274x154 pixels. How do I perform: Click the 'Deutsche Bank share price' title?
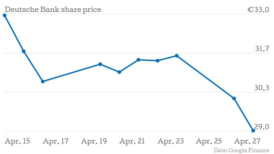pyautogui.click(x=53, y=10)
